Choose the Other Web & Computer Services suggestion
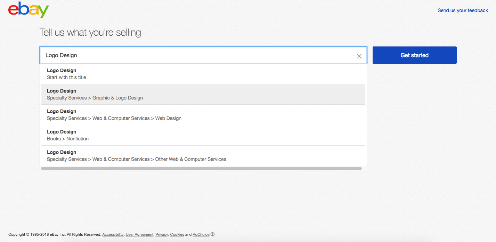Image resolution: width=496 pixels, height=242 pixels. pos(203,156)
